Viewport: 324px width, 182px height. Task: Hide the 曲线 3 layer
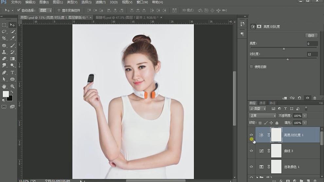point(251,151)
